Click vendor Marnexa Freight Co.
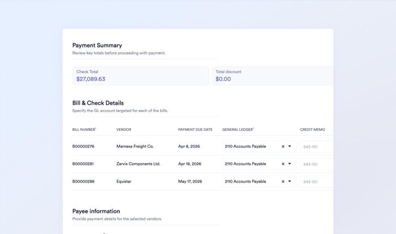Screen dimensions: 396x234 click(x=135, y=146)
